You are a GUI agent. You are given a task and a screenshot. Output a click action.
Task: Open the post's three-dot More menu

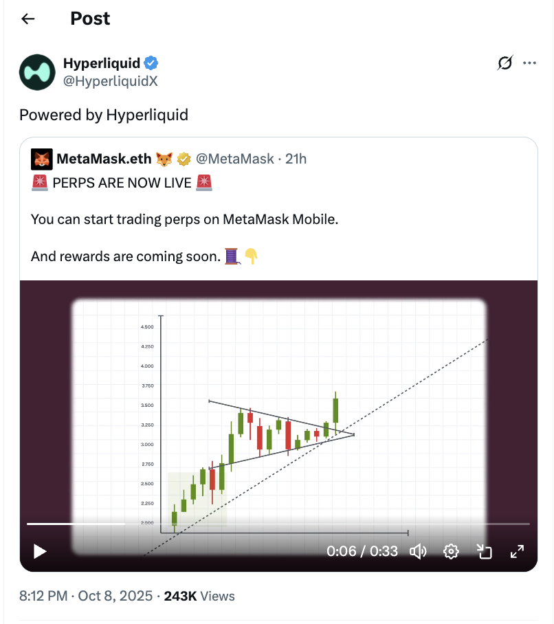click(x=529, y=63)
